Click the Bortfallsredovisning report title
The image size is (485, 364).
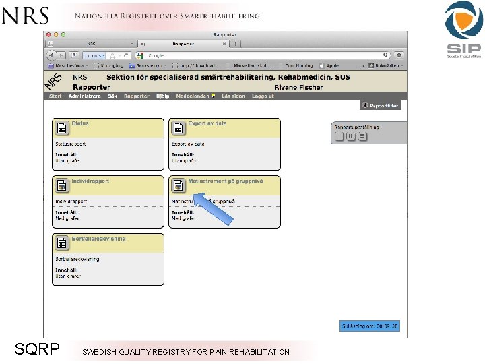(x=98, y=239)
